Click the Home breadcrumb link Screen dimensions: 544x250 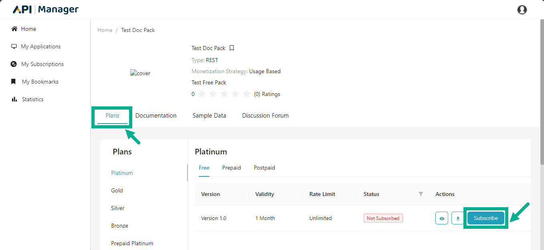[105, 30]
